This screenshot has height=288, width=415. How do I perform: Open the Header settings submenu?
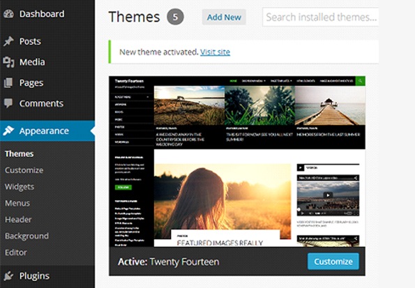[18, 220]
